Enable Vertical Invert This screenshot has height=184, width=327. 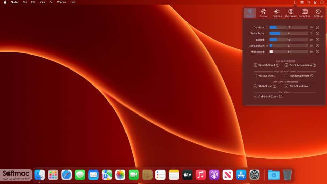point(255,76)
